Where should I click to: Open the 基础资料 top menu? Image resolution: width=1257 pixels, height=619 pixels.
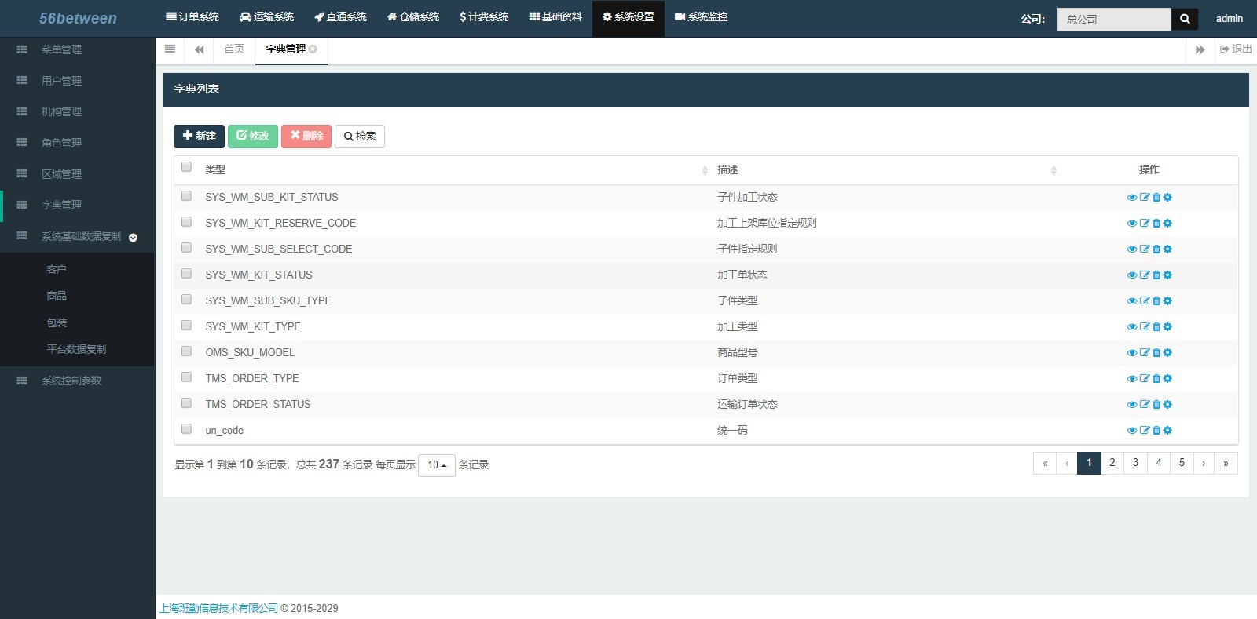[x=555, y=17]
